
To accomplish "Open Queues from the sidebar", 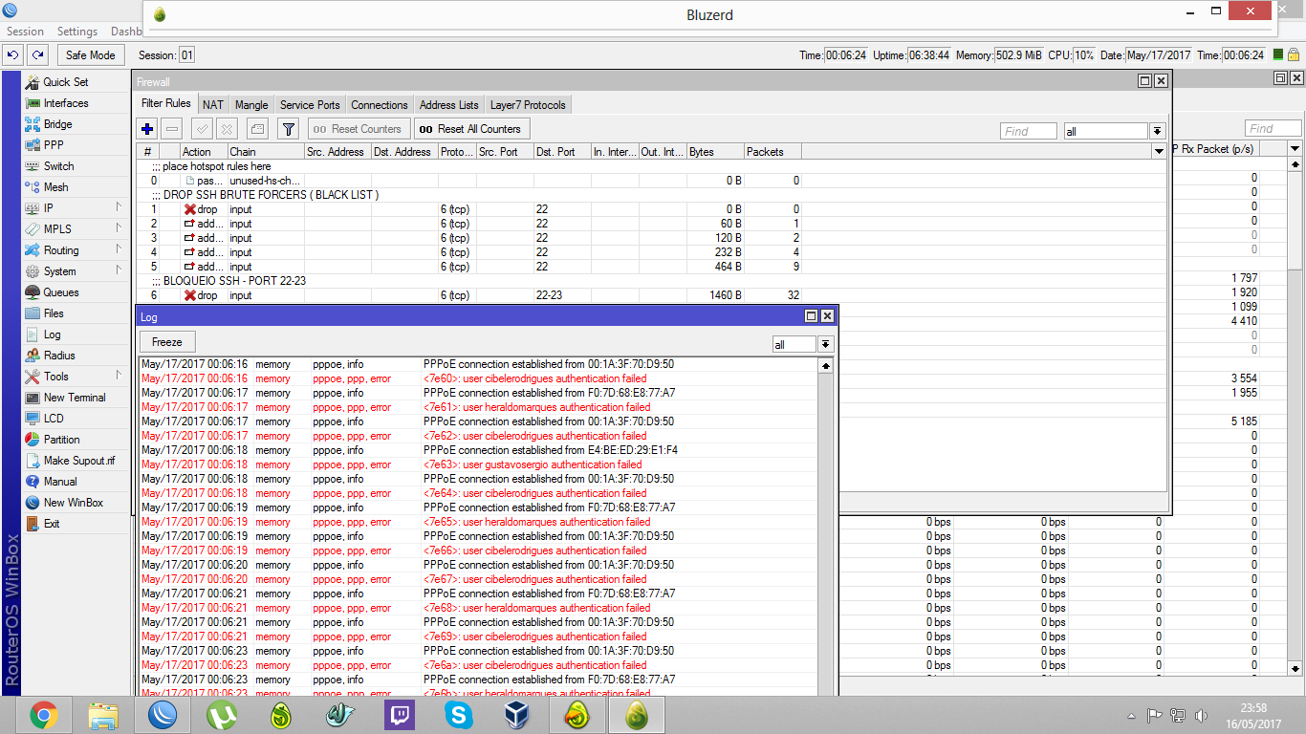I will [x=61, y=292].
